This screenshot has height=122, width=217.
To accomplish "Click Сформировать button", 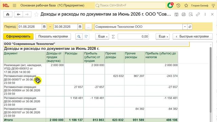I will pos(18,37).
